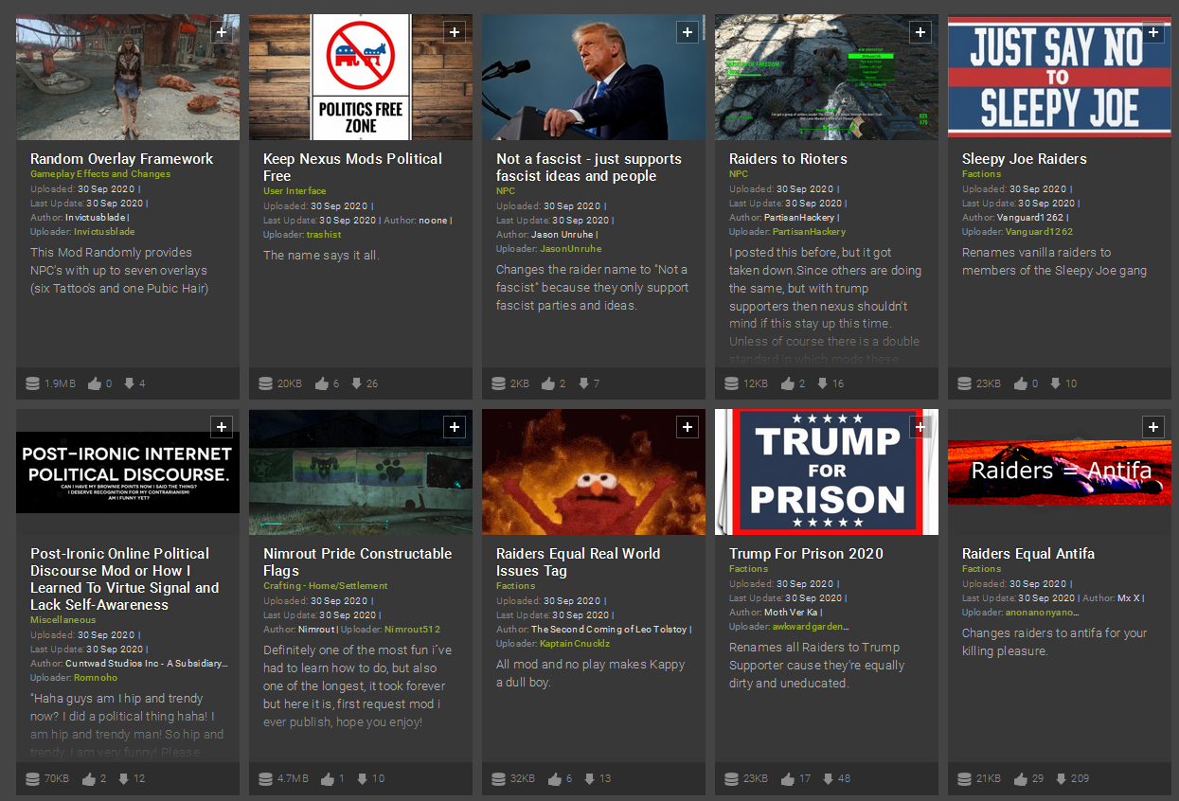Click the download arrow icon on Raiders to Rioters
This screenshot has width=1179, height=801.
click(823, 383)
